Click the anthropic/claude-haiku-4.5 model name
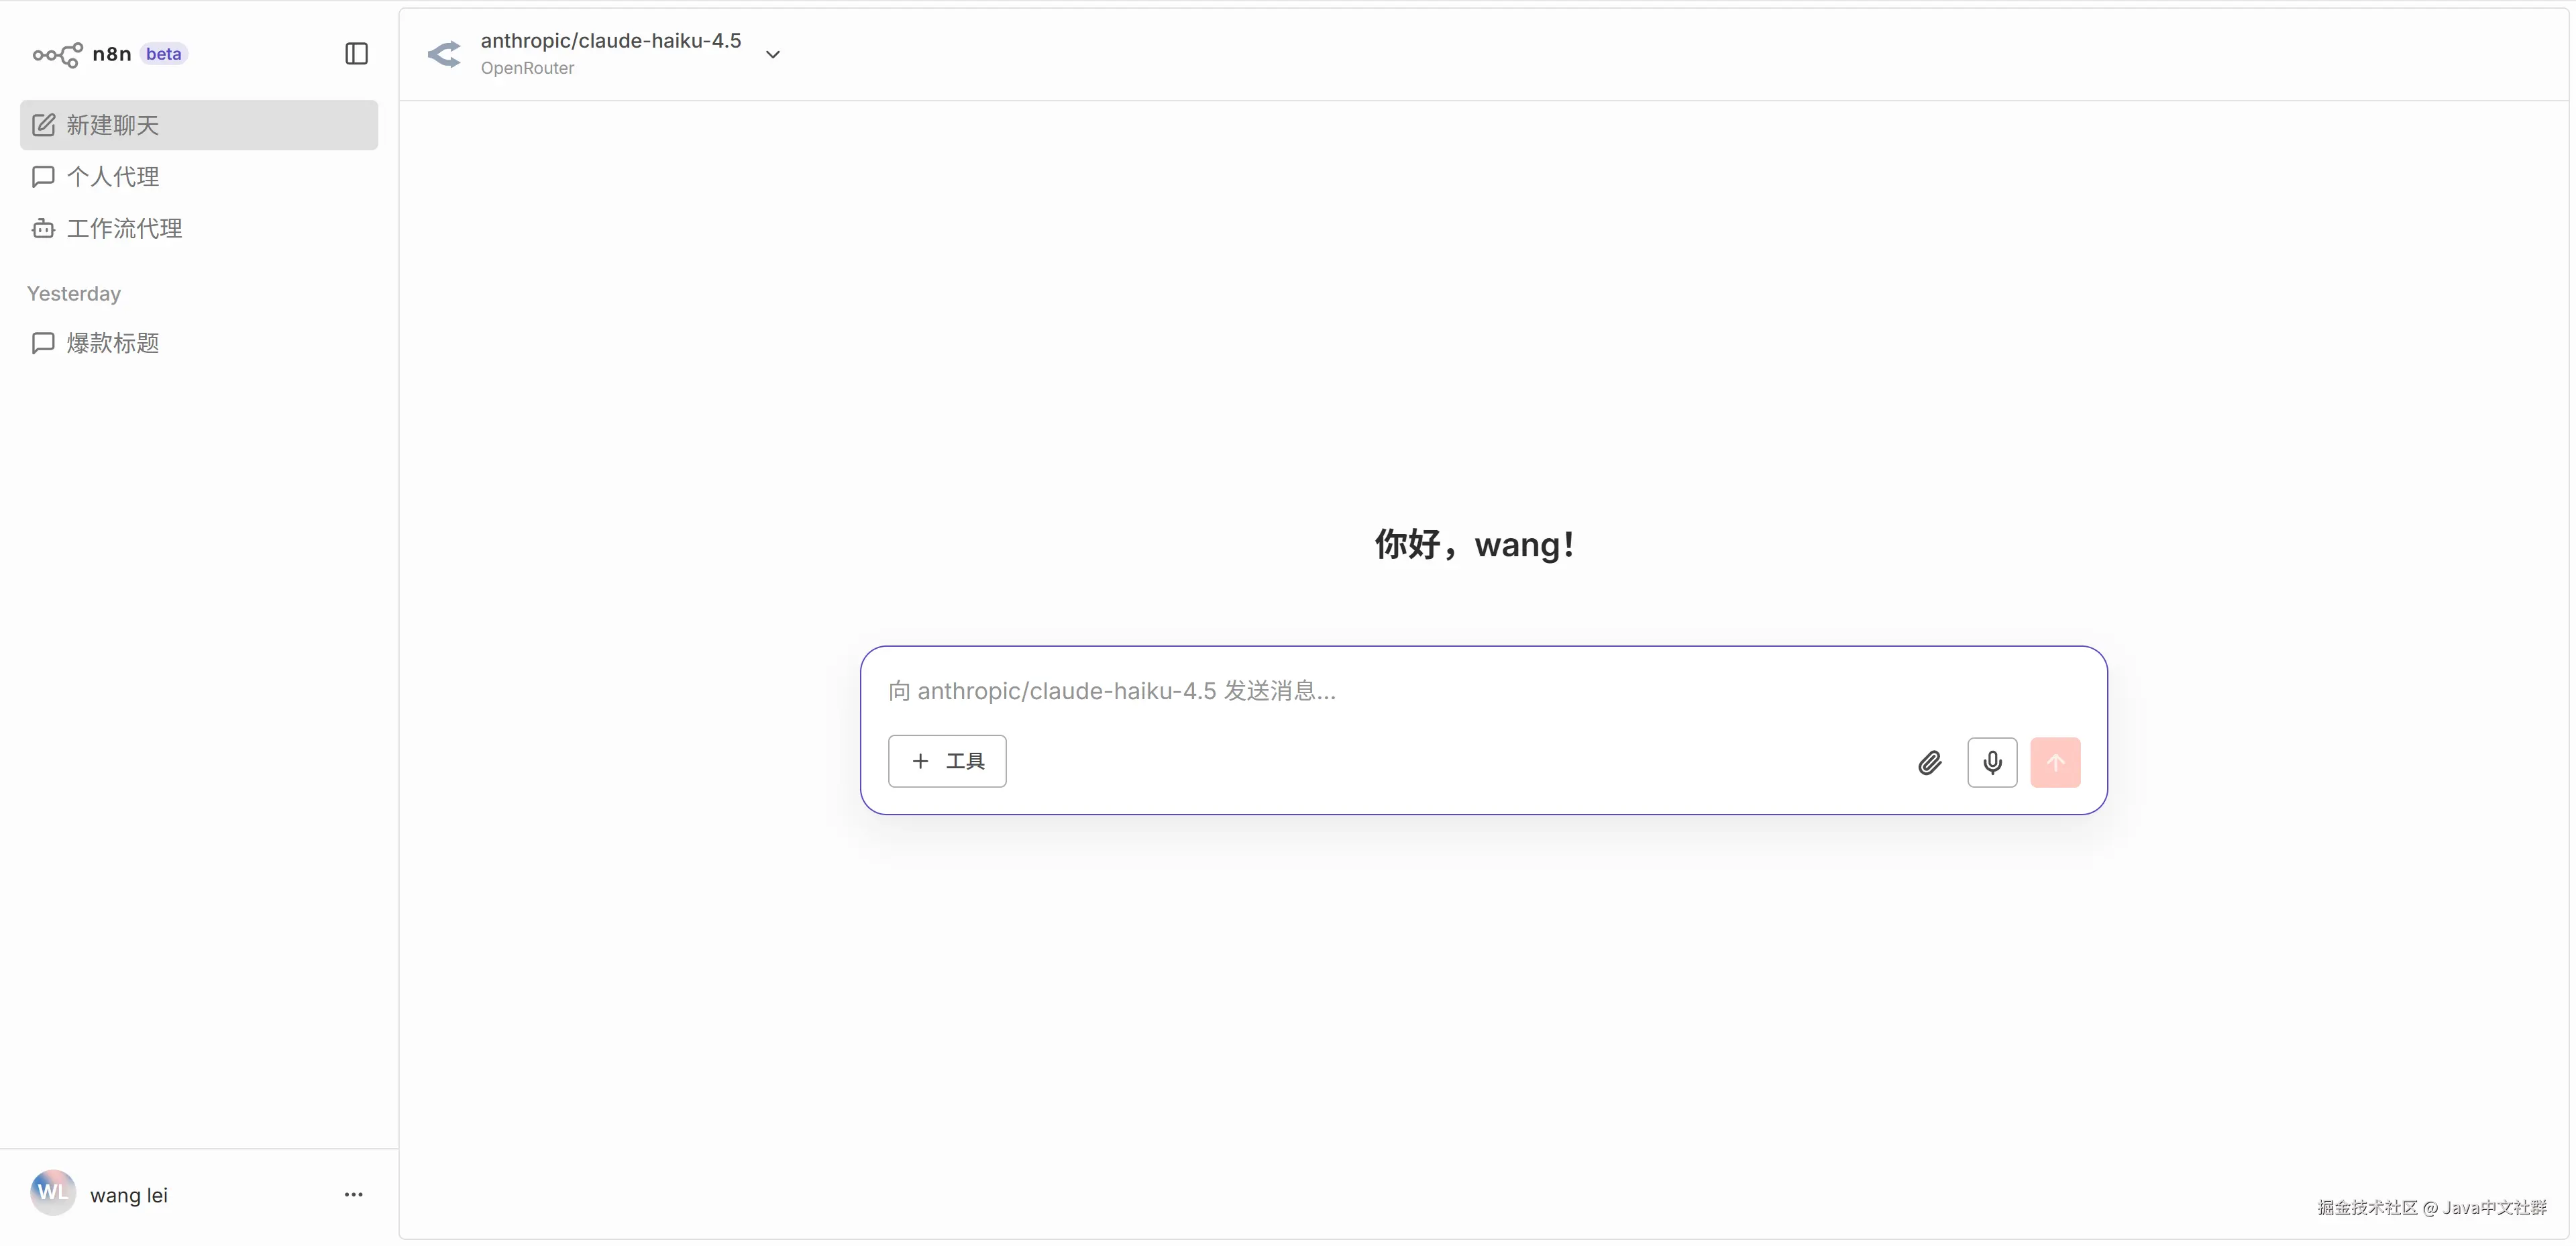 pos(610,41)
